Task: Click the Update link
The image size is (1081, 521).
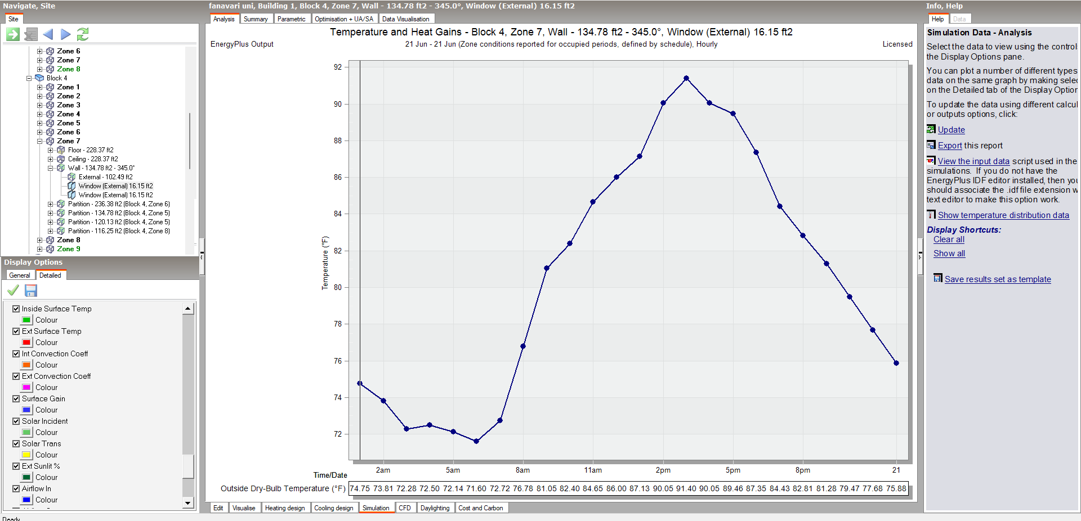Action: point(951,130)
